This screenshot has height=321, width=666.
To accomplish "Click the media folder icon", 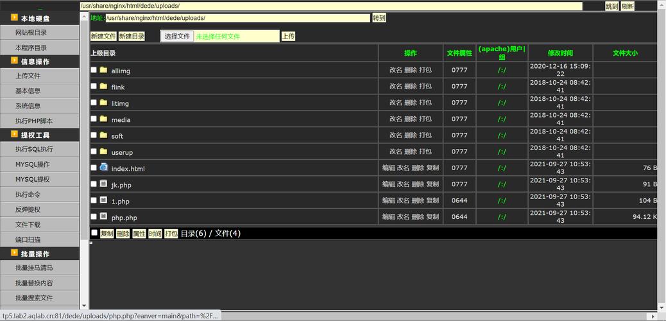I will 103,119.
